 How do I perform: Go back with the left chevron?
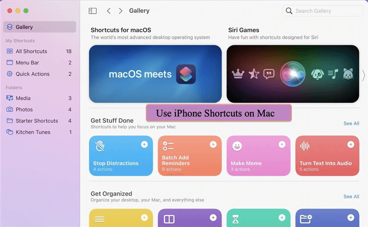(108, 11)
